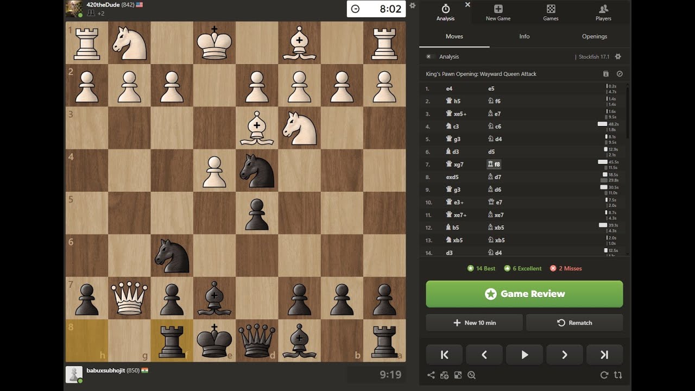The height and width of the screenshot is (391, 695).
Task: Open board settings gear next to clock
Action: (413, 6)
